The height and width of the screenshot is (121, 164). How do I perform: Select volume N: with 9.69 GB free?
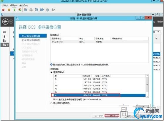pos(100,89)
